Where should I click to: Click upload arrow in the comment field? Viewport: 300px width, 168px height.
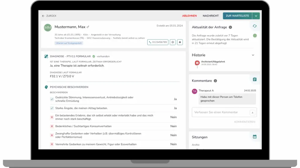252,113
